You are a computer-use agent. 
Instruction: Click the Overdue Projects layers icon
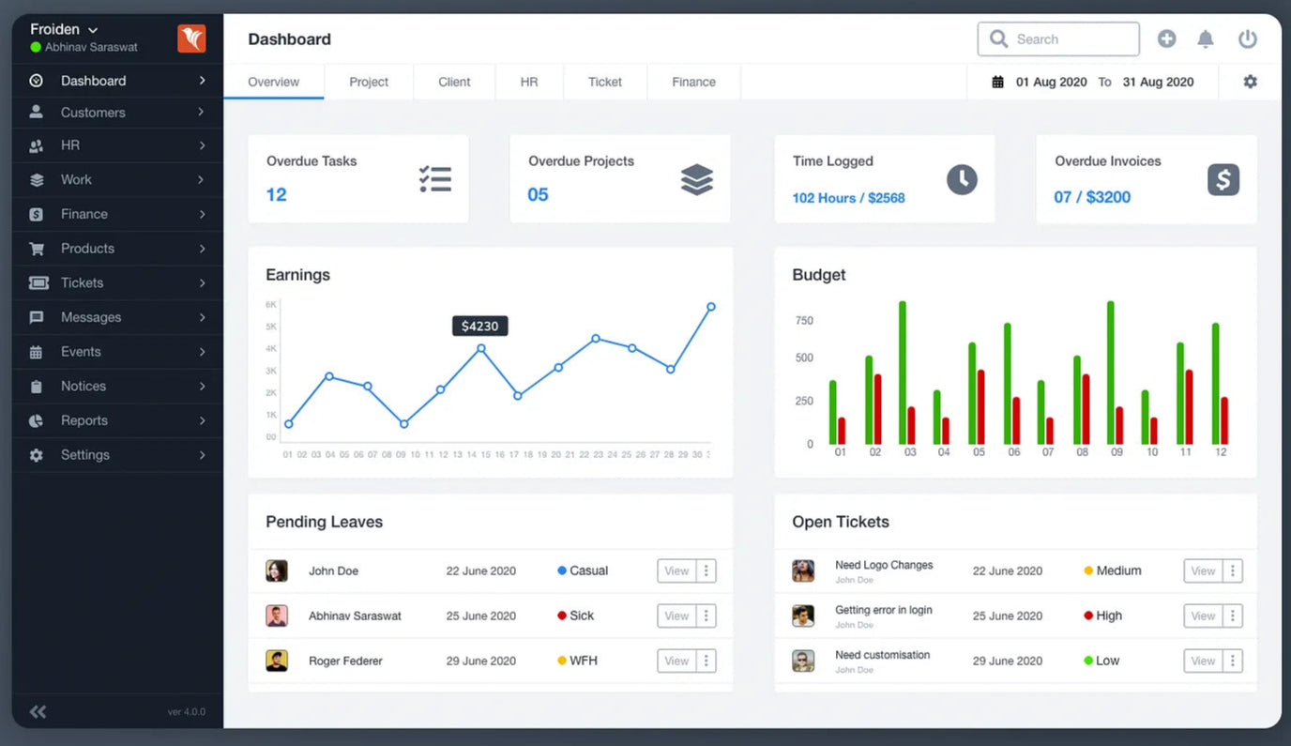coord(697,179)
